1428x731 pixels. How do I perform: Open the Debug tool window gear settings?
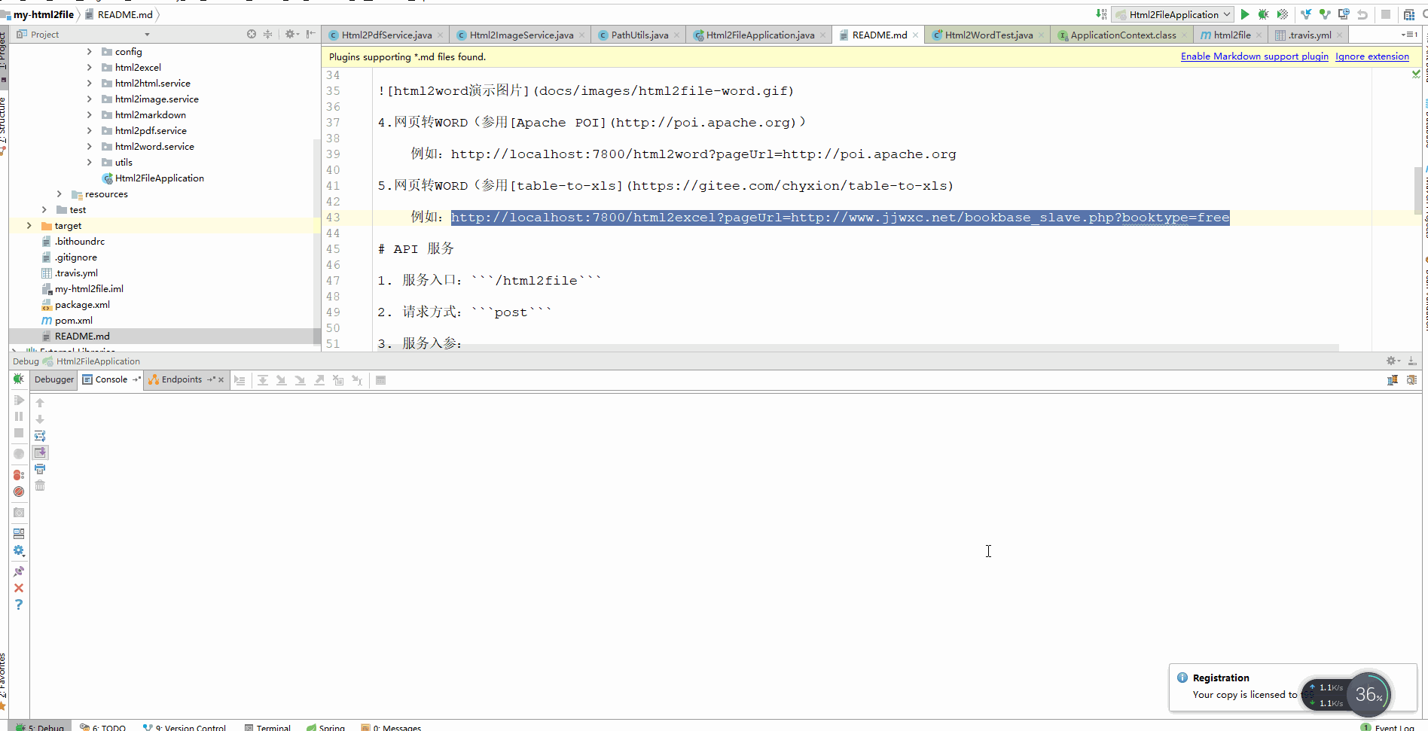point(1393,361)
